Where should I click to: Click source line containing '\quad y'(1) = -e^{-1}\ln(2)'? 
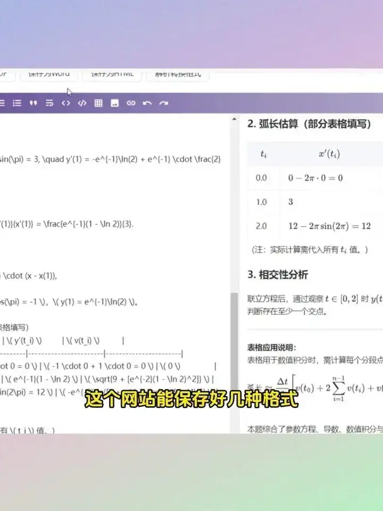click(x=110, y=159)
